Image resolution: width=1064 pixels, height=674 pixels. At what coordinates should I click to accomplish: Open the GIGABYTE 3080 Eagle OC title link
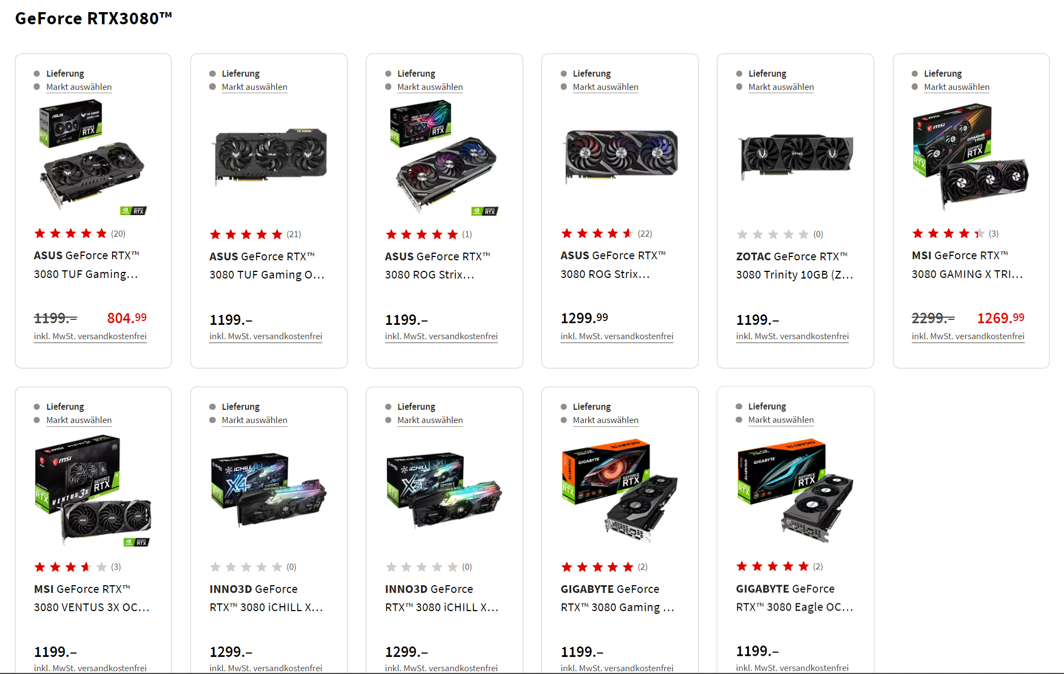click(x=794, y=598)
